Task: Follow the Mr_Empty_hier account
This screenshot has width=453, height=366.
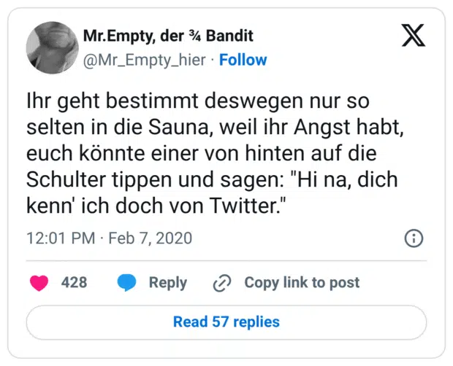Action: (243, 60)
